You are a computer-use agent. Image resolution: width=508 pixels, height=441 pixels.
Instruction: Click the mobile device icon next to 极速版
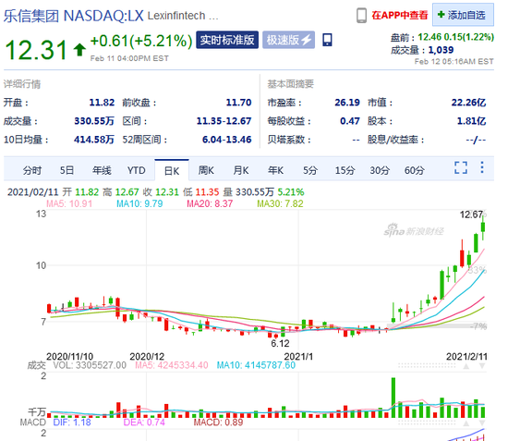pyautogui.click(x=327, y=40)
